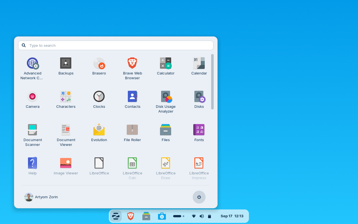Screen dimensions: 358x224
Task: Click the Artyom Zorin user account entry
Action: point(41,197)
